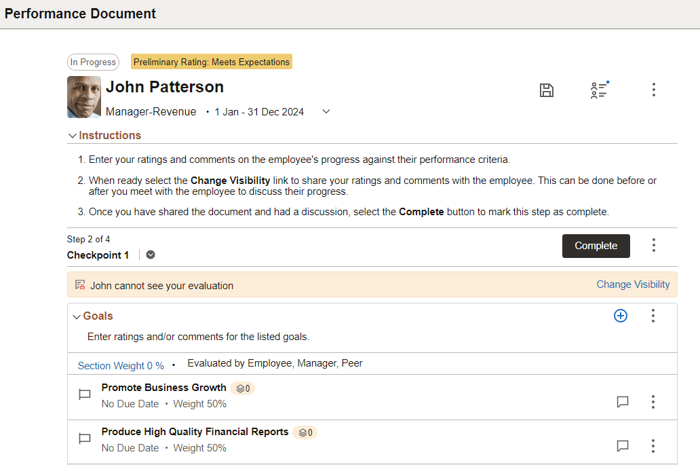Expand the Checkpoint 1 details chevron
Image resolution: width=700 pixels, height=465 pixels.
(150, 255)
